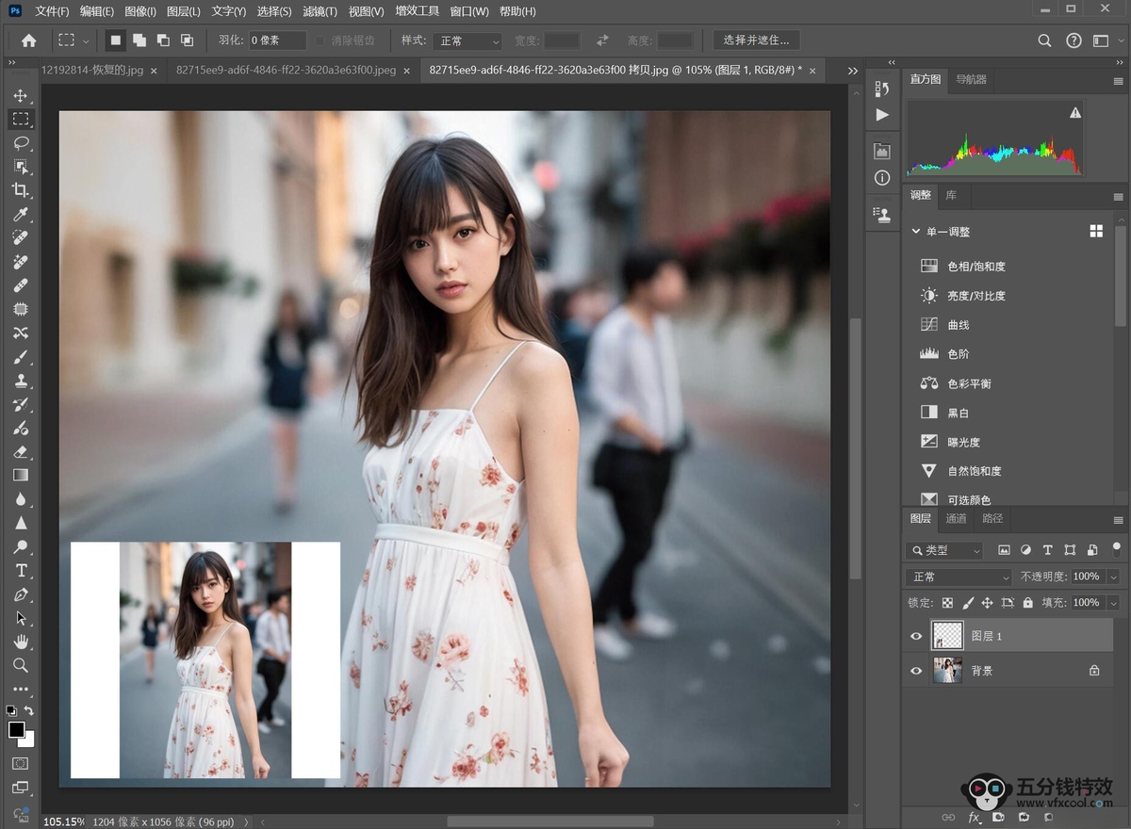This screenshot has width=1131, height=829.
Task: Select the Eyedropper tool
Action: [x=21, y=215]
